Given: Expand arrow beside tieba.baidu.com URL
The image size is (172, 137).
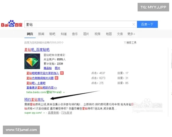Looking at the screenshot, I should coord(64,92).
